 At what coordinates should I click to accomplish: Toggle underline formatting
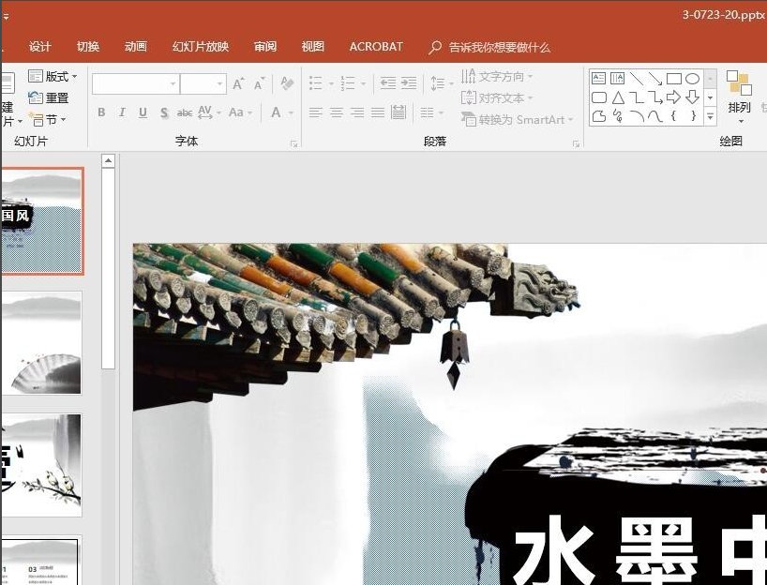pos(143,112)
